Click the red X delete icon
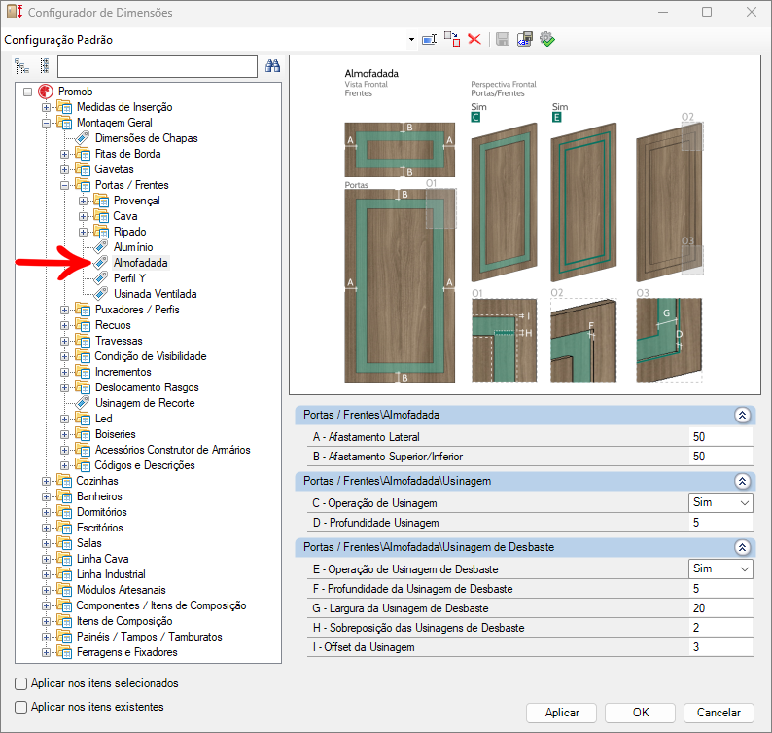Screen dimensions: 772x733 click(x=474, y=39)
